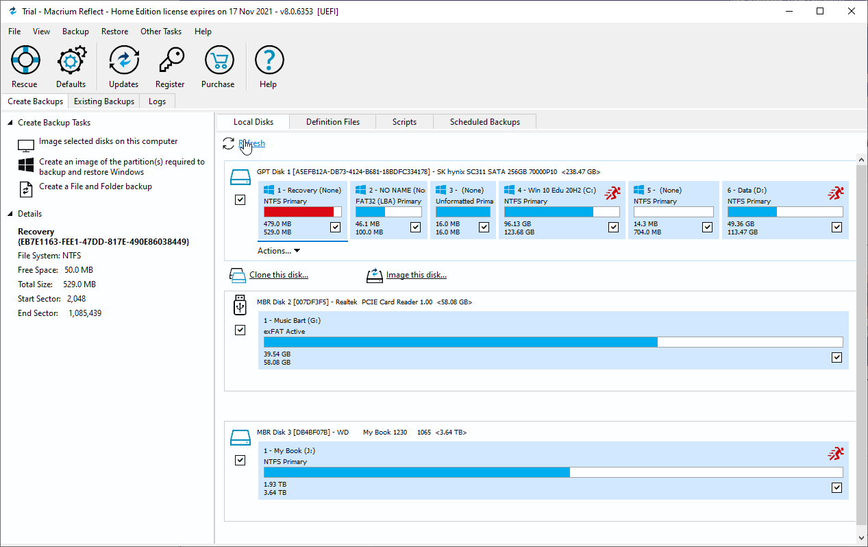
Task: Open the Scripts tab
Action: point(405,122)
